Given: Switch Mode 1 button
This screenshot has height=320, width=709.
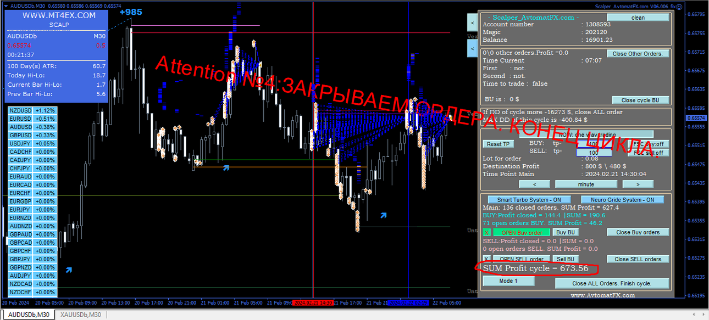Looking at the screenshot, I should 508,281.
